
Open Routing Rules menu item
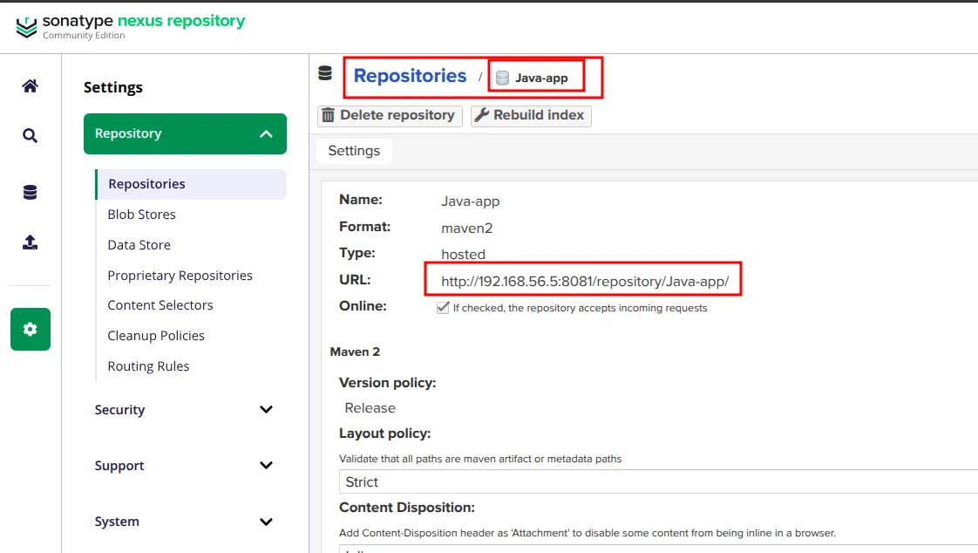pyautogui.click(x=148, y=366)
